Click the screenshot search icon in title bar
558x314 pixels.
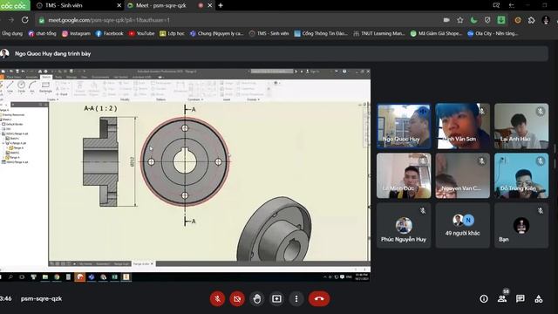click(496, 5)
